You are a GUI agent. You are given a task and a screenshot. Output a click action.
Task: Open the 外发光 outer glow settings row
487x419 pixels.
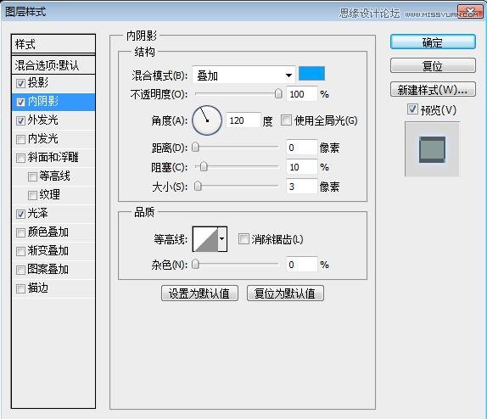tap(53, 120)
